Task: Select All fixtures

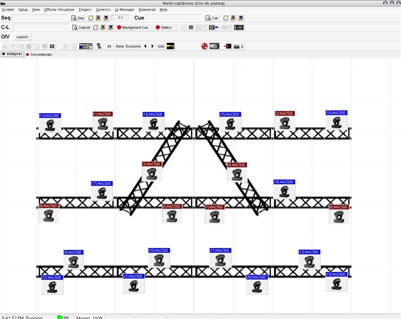Action: coord(109,46)
